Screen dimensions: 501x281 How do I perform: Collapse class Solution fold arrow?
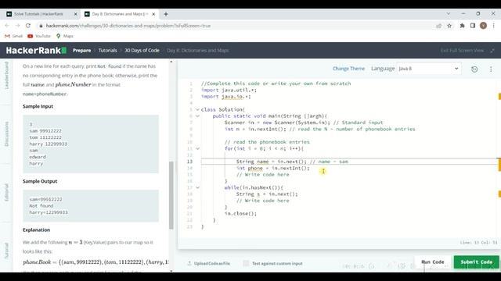[x=197, y=109]
